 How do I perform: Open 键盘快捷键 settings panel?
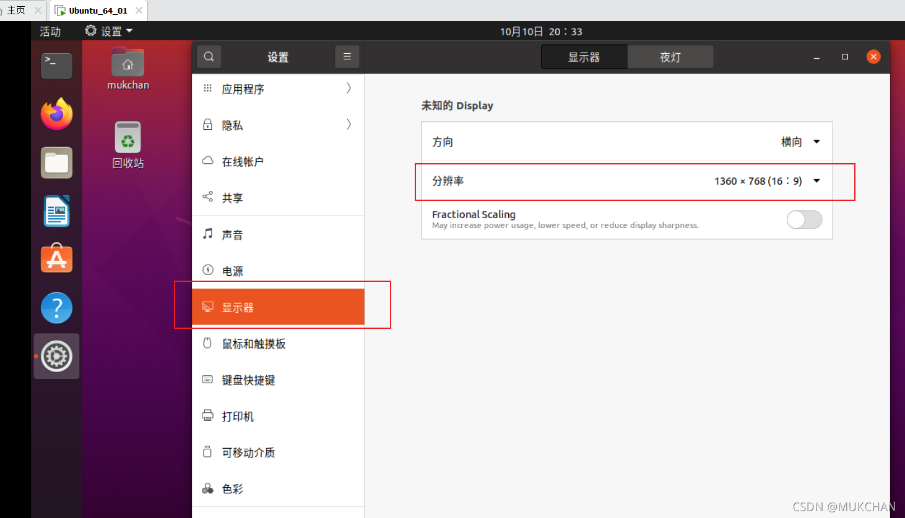pos(278,380)
